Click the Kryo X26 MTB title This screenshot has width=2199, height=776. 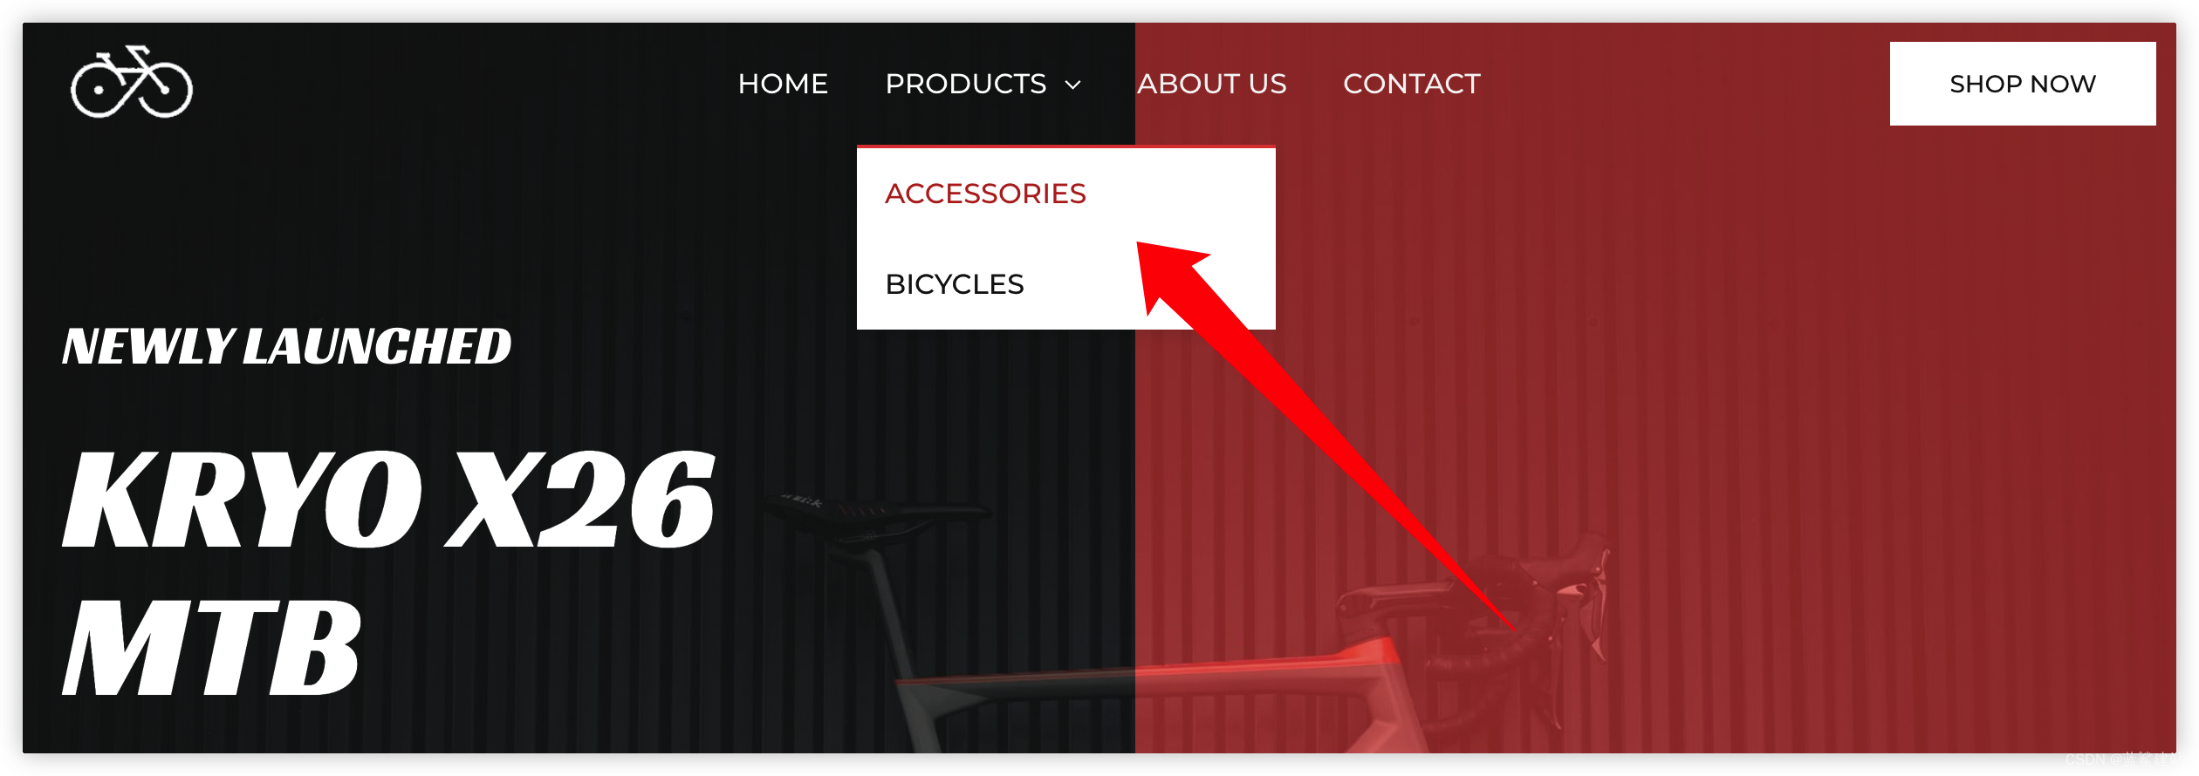click(x=388, y=573)
